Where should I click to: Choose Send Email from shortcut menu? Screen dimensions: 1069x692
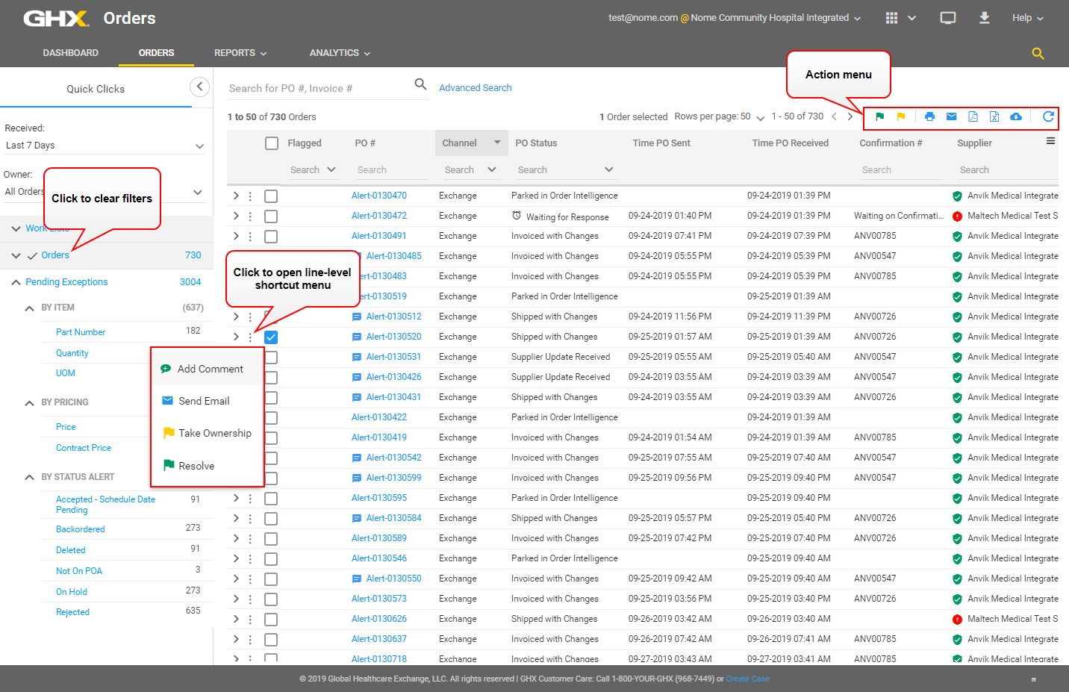point(208,401)
